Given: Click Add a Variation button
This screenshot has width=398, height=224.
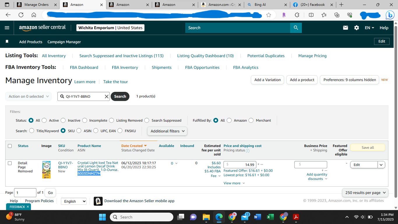Looking at the screenshot, I should (267, 80).
